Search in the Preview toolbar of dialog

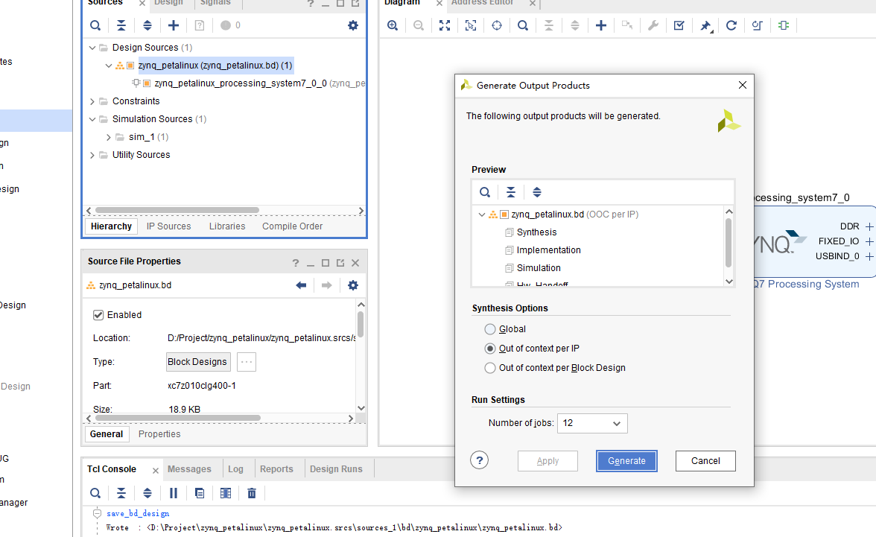(x=485, y=192)
